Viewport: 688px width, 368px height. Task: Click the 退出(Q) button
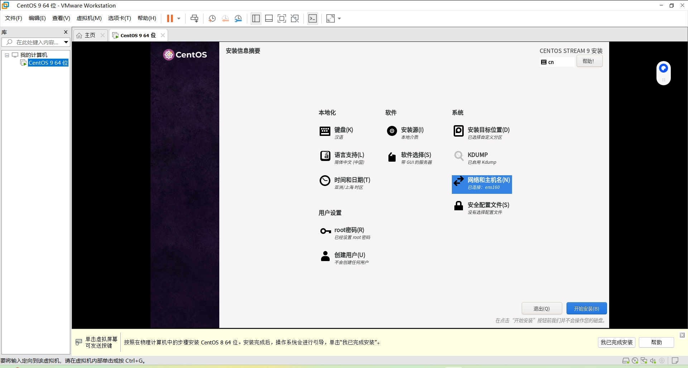541,308
